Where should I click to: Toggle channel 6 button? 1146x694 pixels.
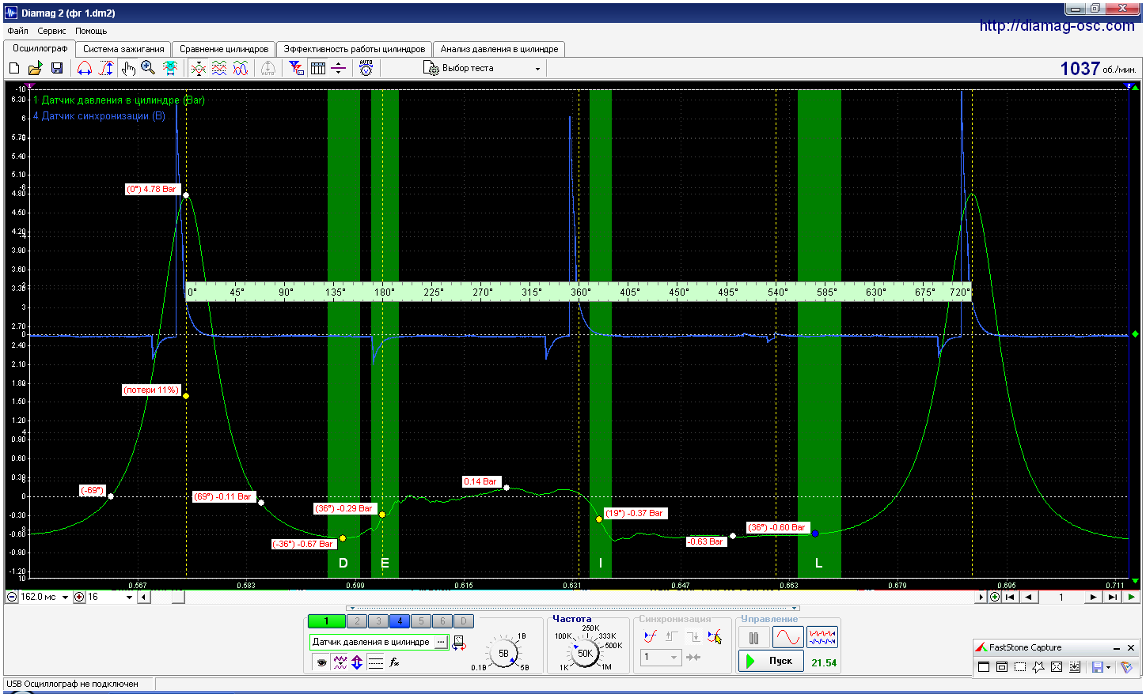point(442,620)
